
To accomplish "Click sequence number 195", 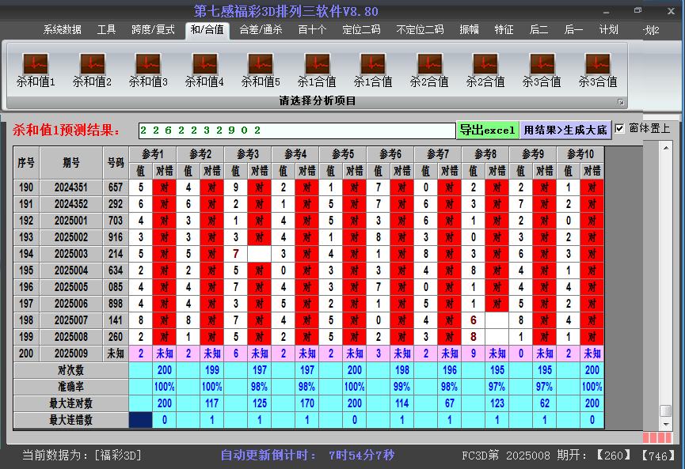I will coord(26,270).
